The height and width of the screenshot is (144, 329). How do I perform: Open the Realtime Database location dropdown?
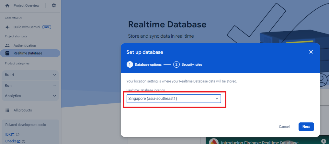pos(174,99)
